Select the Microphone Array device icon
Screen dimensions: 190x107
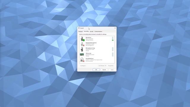(82, 49)
